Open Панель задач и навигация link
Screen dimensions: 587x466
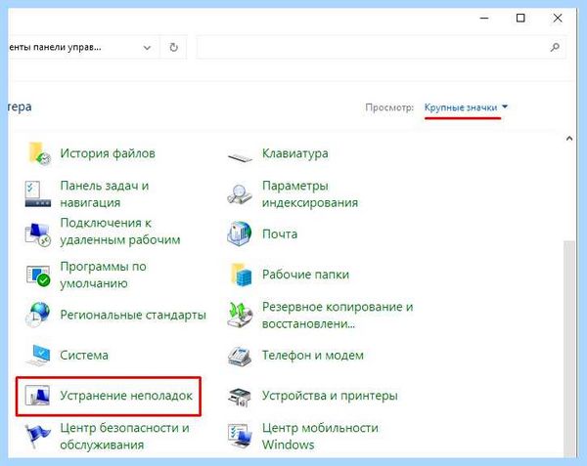(105, 194)
